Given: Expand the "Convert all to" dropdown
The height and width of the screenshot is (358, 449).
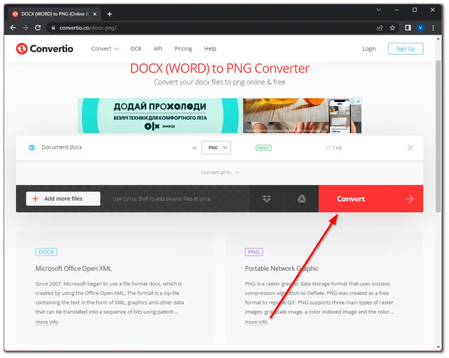Looking at the screenshot, I should point(220,172).
